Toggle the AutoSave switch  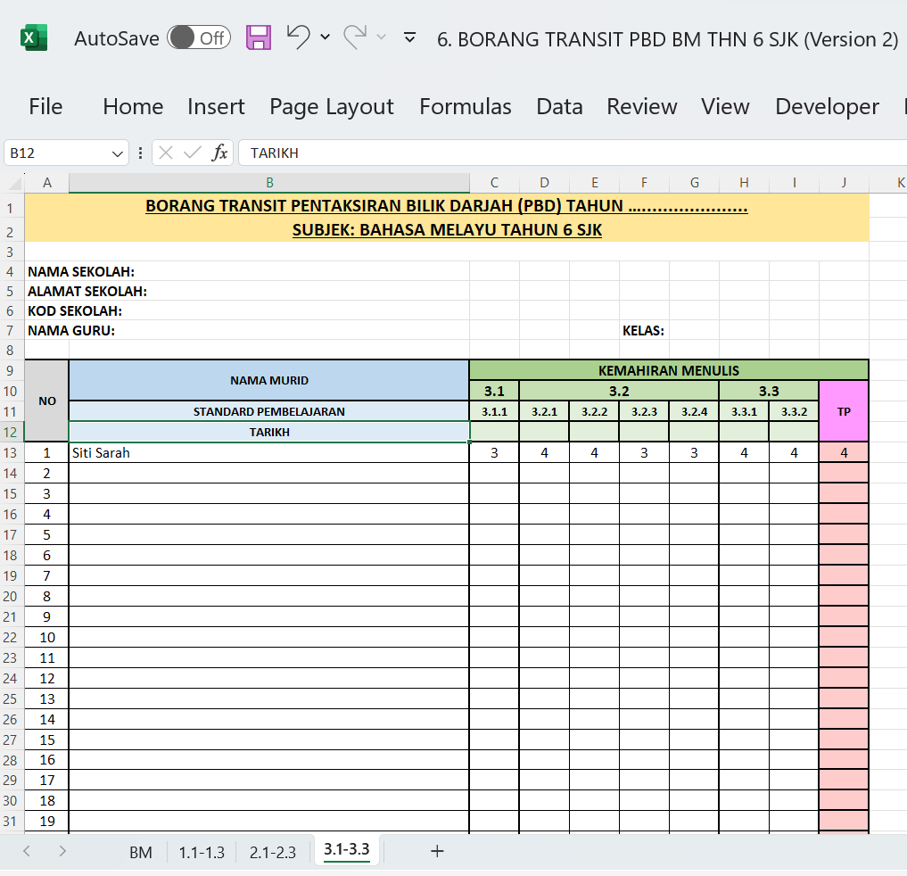point(199,37)
